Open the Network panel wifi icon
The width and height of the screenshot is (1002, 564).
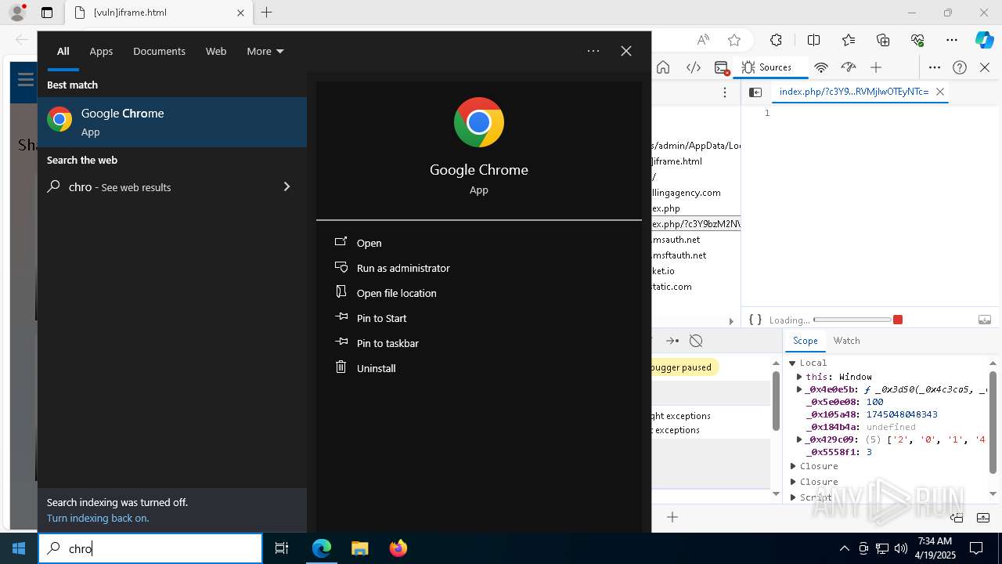[821, 67]
